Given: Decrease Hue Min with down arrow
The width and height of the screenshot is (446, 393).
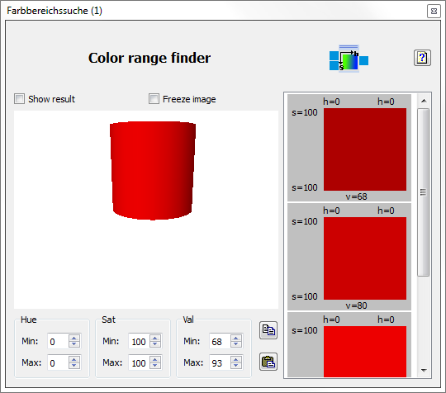Looking at the screenshot, I should pos(74,344).
